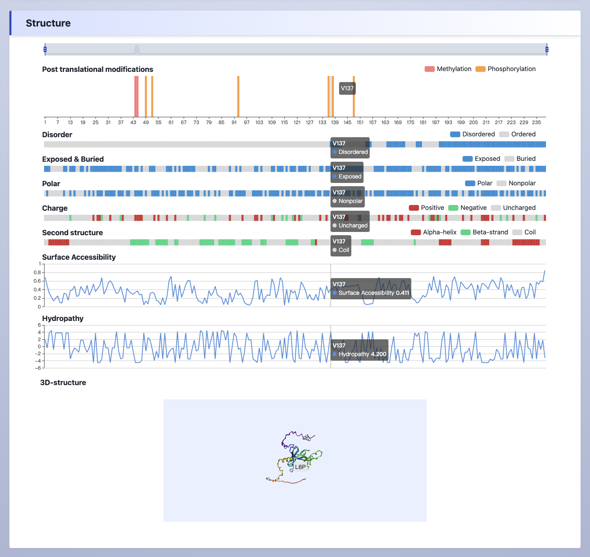Viewport: 590px width, 557px height.
Task: Click the Beta-strand legend icon
Action: pos(466,232)
